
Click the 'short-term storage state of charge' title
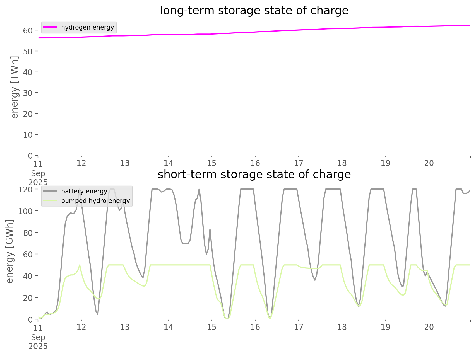(x=254, y=175)
